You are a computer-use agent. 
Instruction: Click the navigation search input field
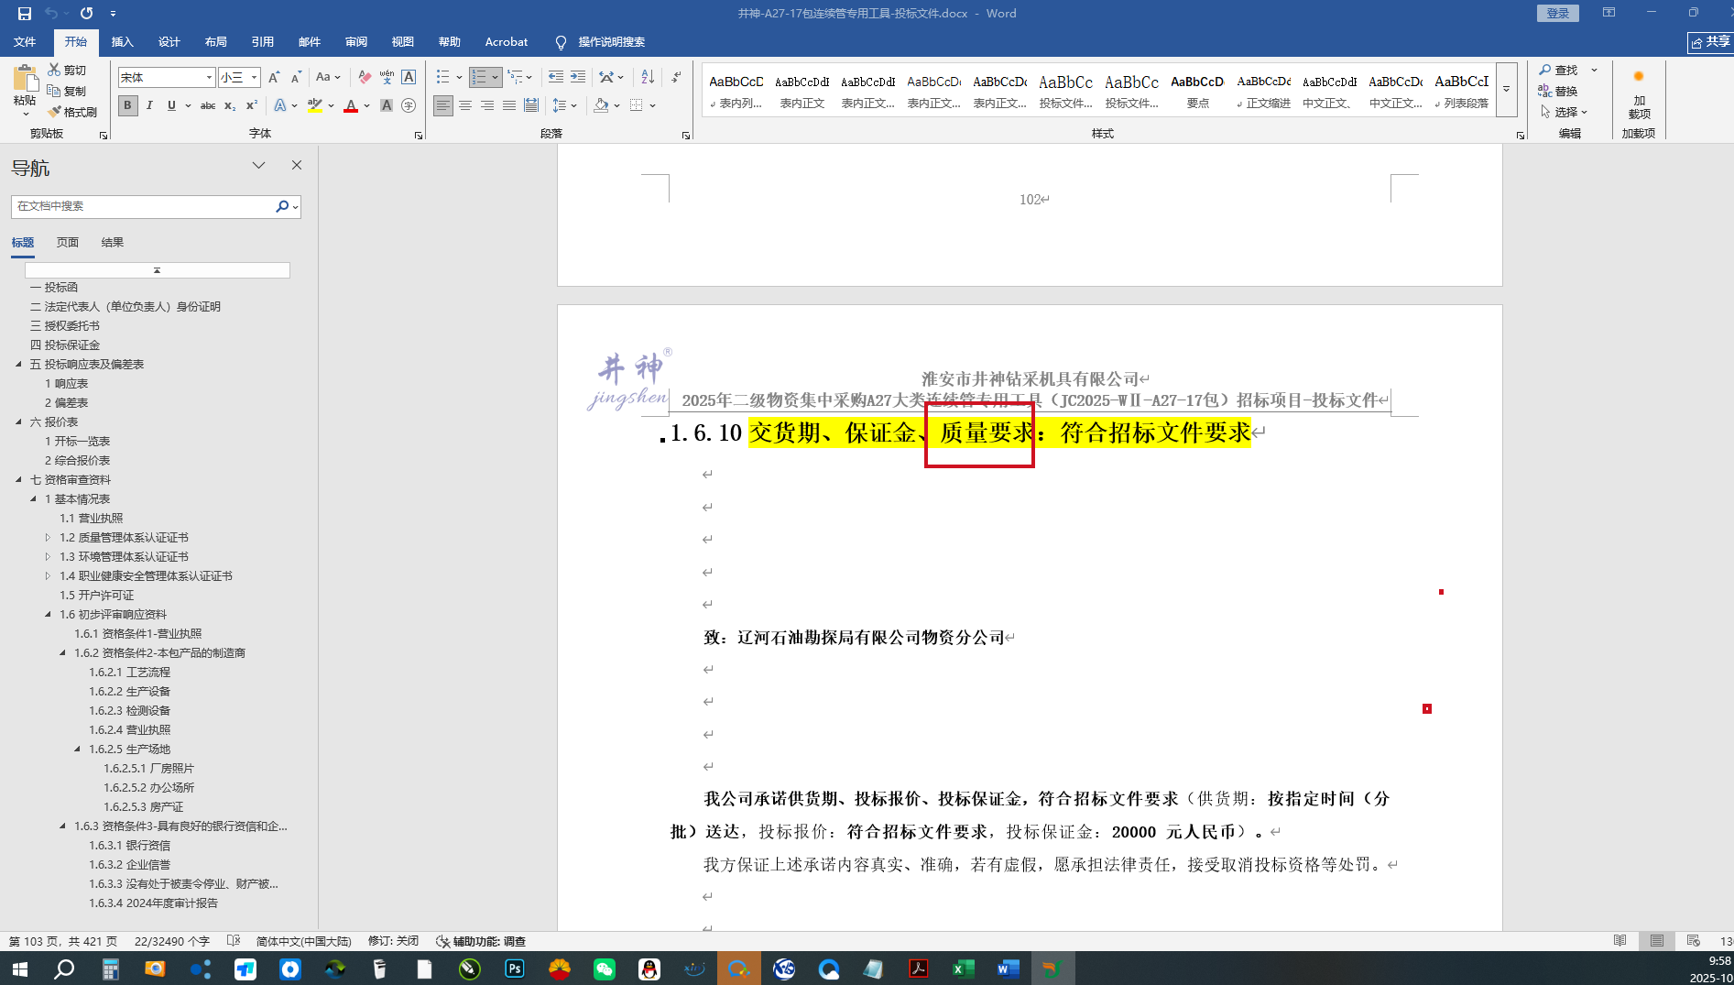click(x=144, y=206)
